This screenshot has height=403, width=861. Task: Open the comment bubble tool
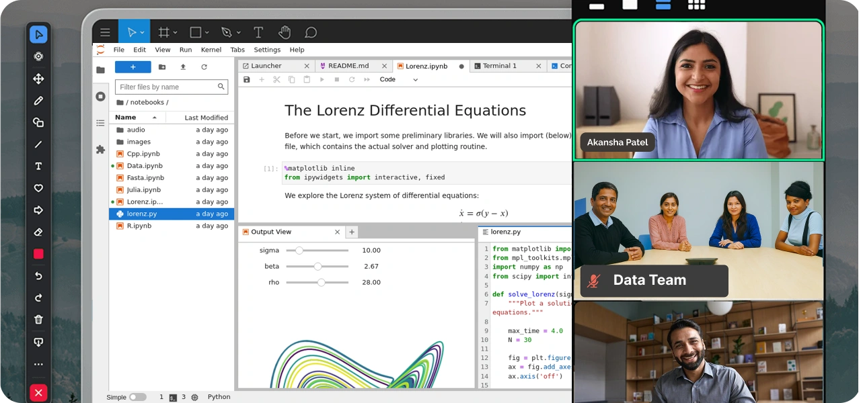click(310, 32)
